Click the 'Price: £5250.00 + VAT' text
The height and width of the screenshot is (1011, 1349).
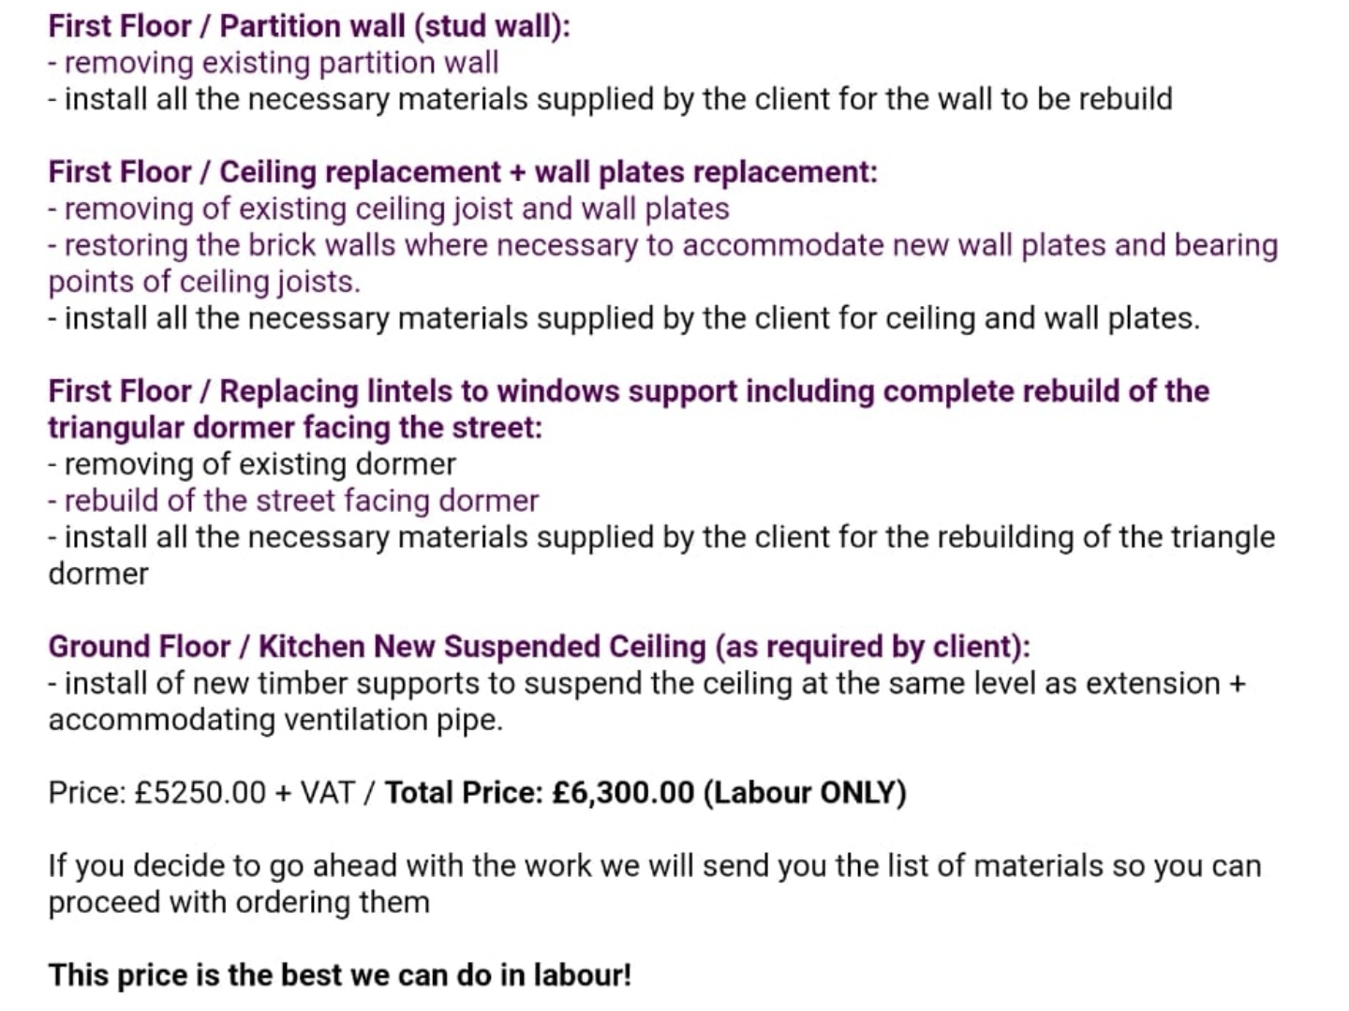point(201,793)
